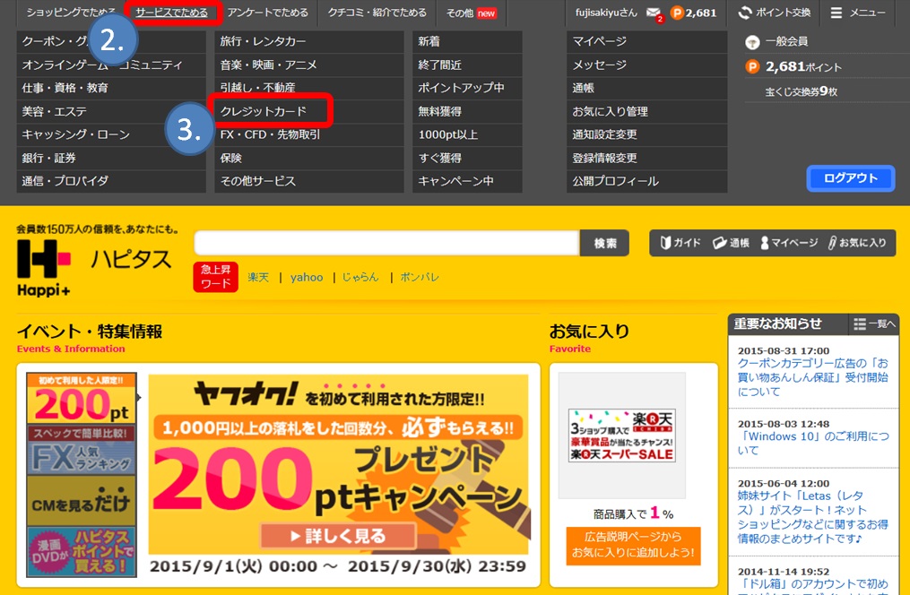This screenshot has height=595, width=910.
Task: Click inside the search input field
Action: [386, 243]
